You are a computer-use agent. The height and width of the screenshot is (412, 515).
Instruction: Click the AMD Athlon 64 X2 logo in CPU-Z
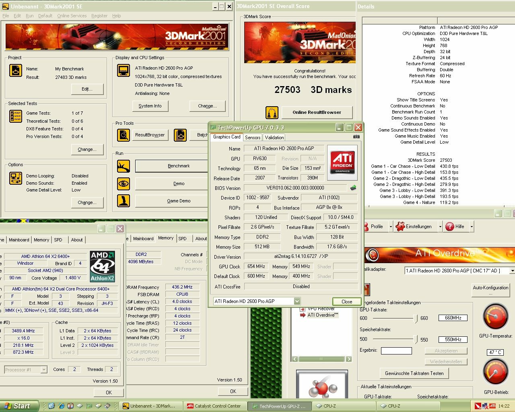tap(102, 266)
